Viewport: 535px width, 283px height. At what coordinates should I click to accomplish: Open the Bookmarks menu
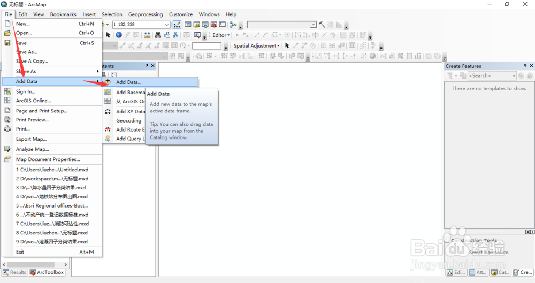click(x=63, y=14)
